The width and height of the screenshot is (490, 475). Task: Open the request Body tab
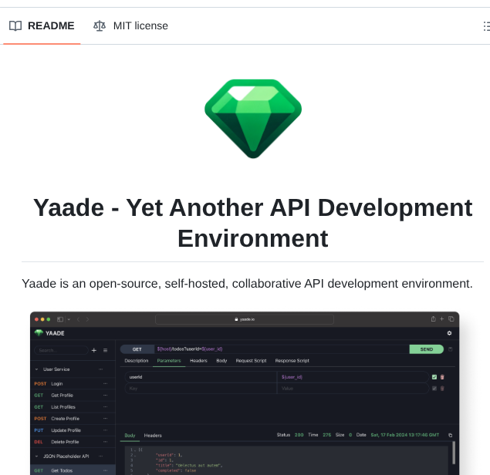pos(221,361)
